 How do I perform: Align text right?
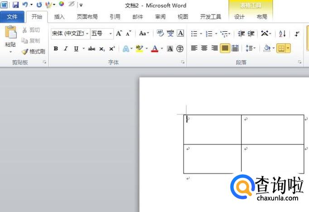214,48
